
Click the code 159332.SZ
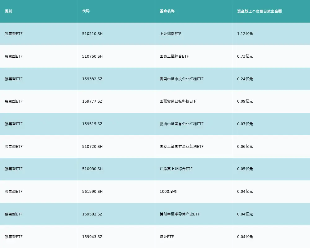92,79
